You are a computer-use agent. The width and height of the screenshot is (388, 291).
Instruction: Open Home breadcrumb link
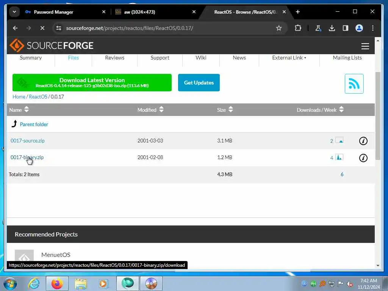tap(19, 97)
